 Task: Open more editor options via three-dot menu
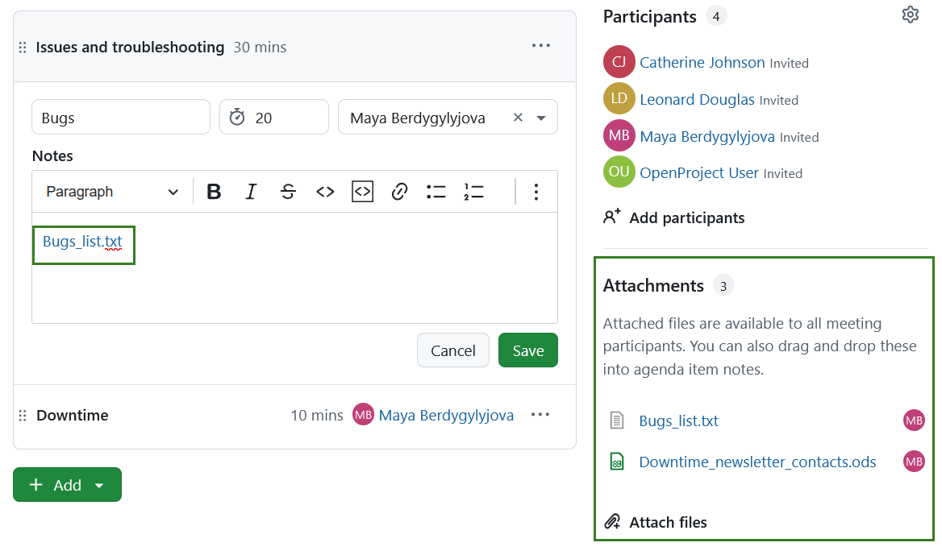pos(536,191)
